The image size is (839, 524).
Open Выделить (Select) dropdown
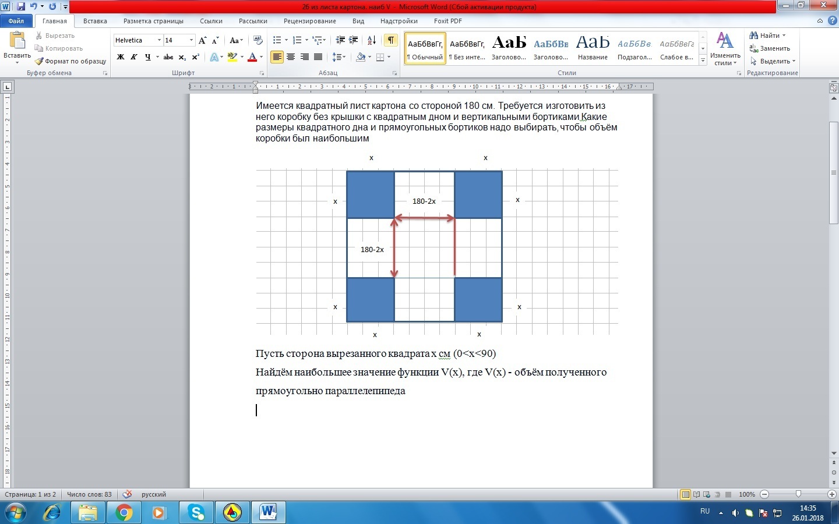tap(773, 61)
